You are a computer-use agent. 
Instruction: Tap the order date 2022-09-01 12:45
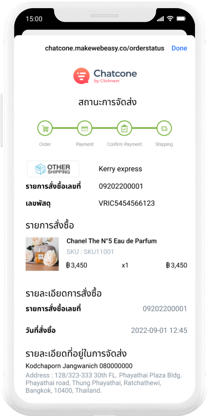[159, 330]
